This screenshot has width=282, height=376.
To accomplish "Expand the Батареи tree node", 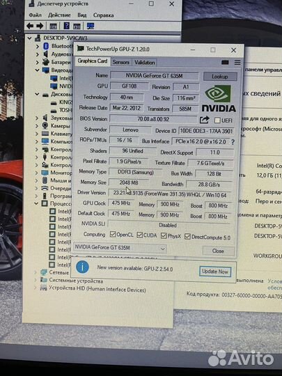I will click(38, 62).
